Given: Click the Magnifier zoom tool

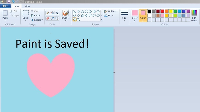Looking at the screenshot, I should (57, 18).
